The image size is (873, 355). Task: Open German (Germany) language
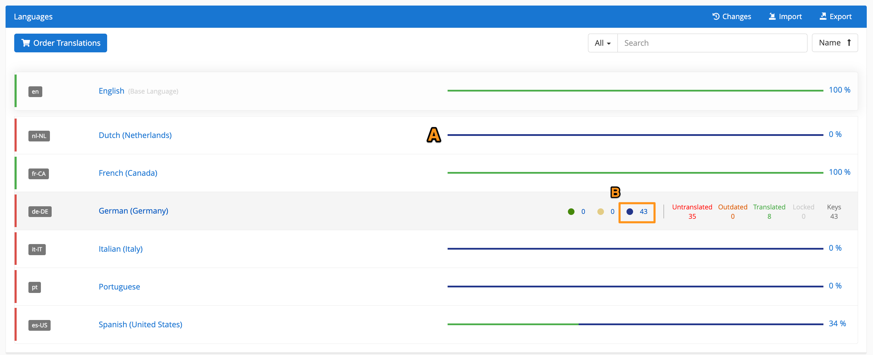point(133,211)
